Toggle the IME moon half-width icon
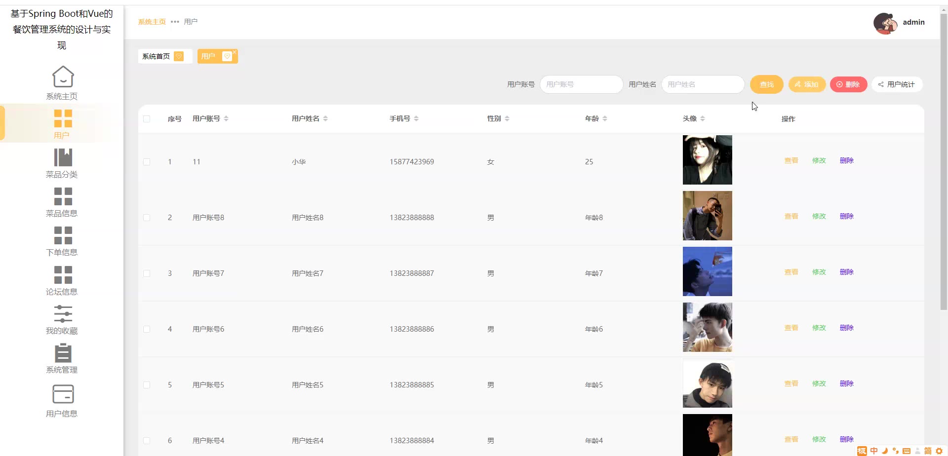Image resolution: width=948 pixels, height=456 pixels. (x=885, y=451)
